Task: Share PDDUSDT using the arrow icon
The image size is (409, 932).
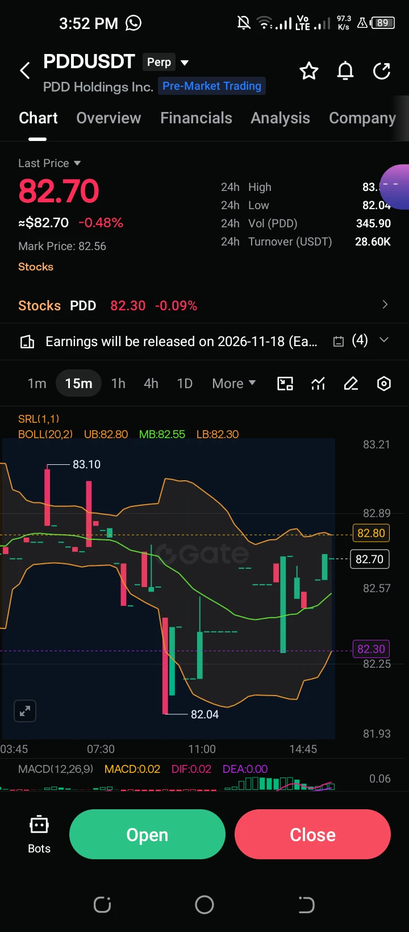Action: coord(382,71)
